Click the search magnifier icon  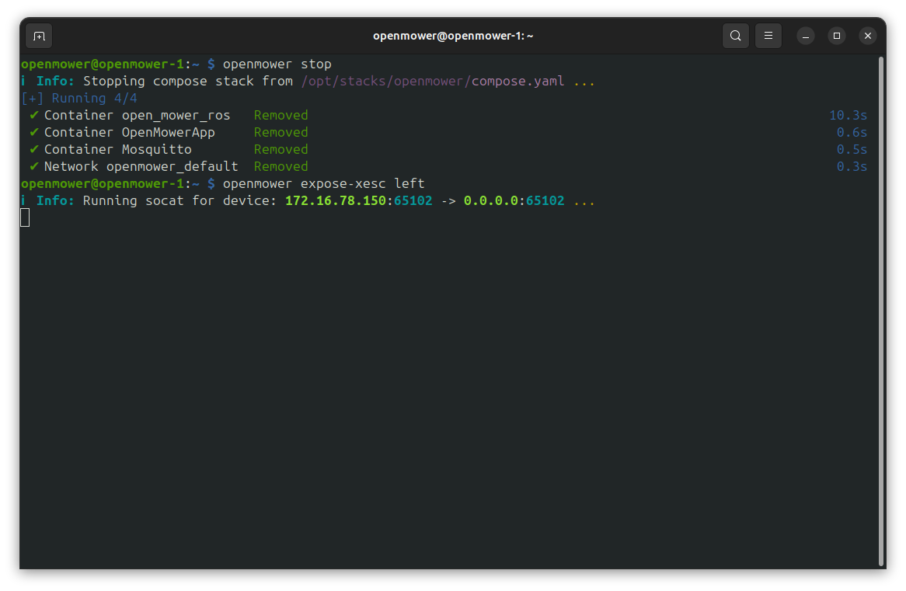pos(735,36)
